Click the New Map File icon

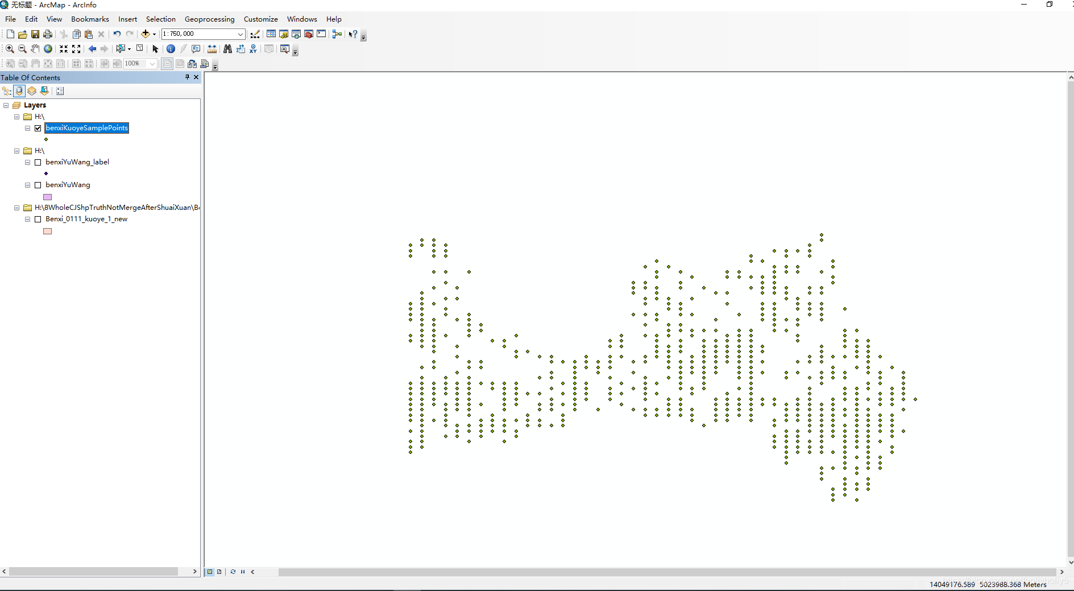tap(10, 34)
